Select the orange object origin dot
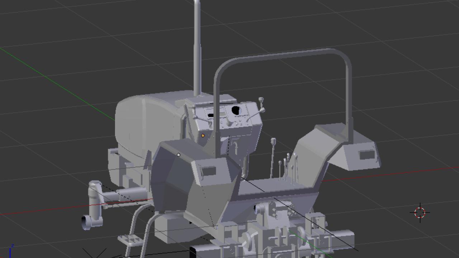Image resolution: width=459 pixels, height=258 pixels. point(203,136)
